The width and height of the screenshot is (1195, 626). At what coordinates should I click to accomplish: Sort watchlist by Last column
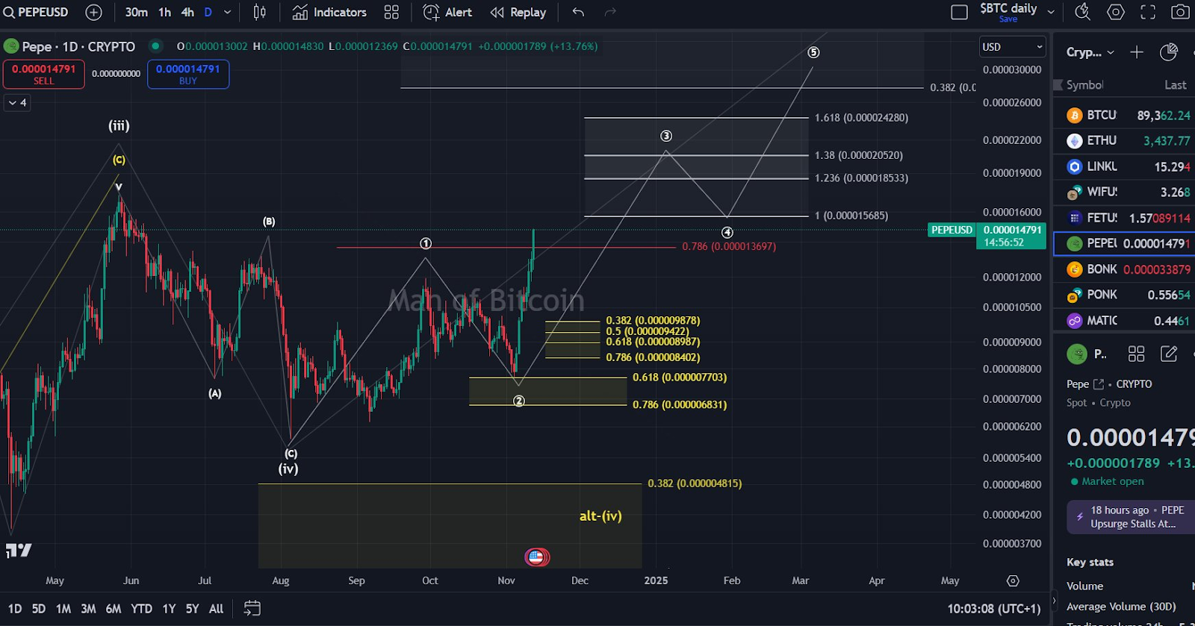point(1176,85)
